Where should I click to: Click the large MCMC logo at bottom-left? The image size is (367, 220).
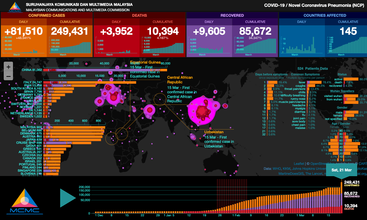coord(24,201)
